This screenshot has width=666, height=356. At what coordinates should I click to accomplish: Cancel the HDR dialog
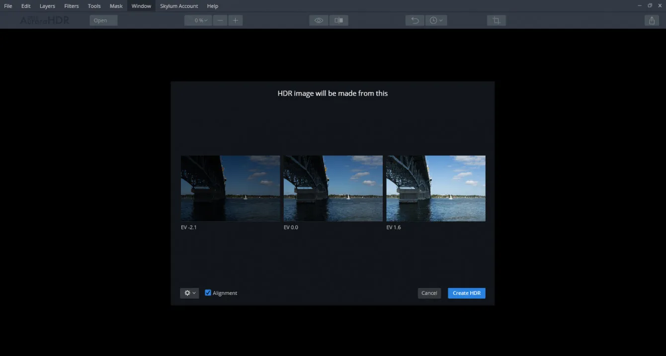tap(429, 293)
